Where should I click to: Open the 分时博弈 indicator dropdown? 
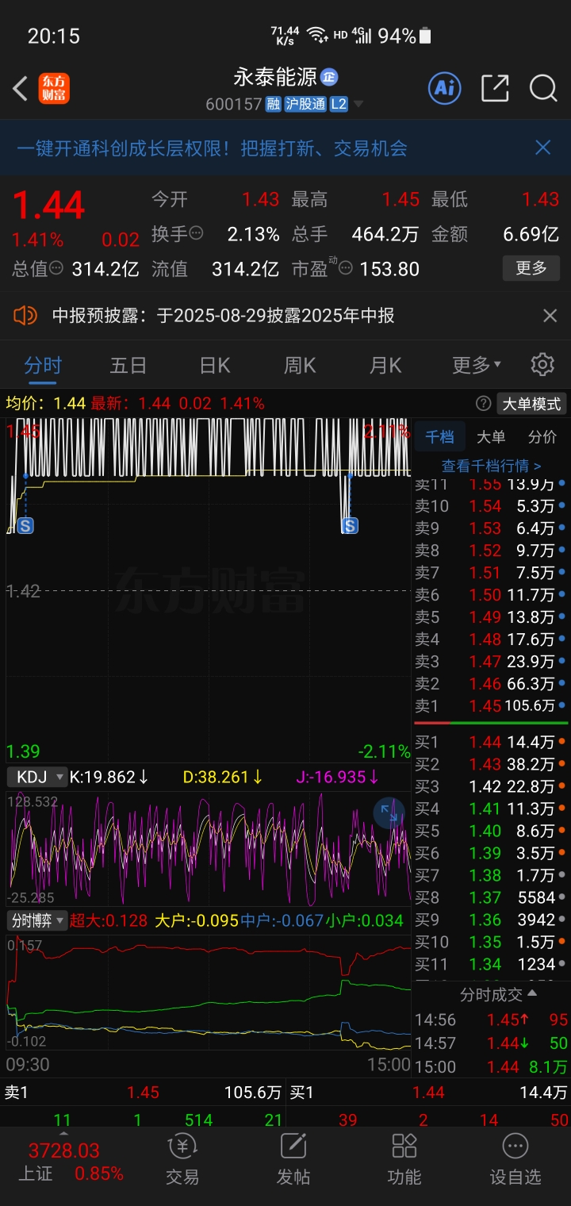click(36, 920)
